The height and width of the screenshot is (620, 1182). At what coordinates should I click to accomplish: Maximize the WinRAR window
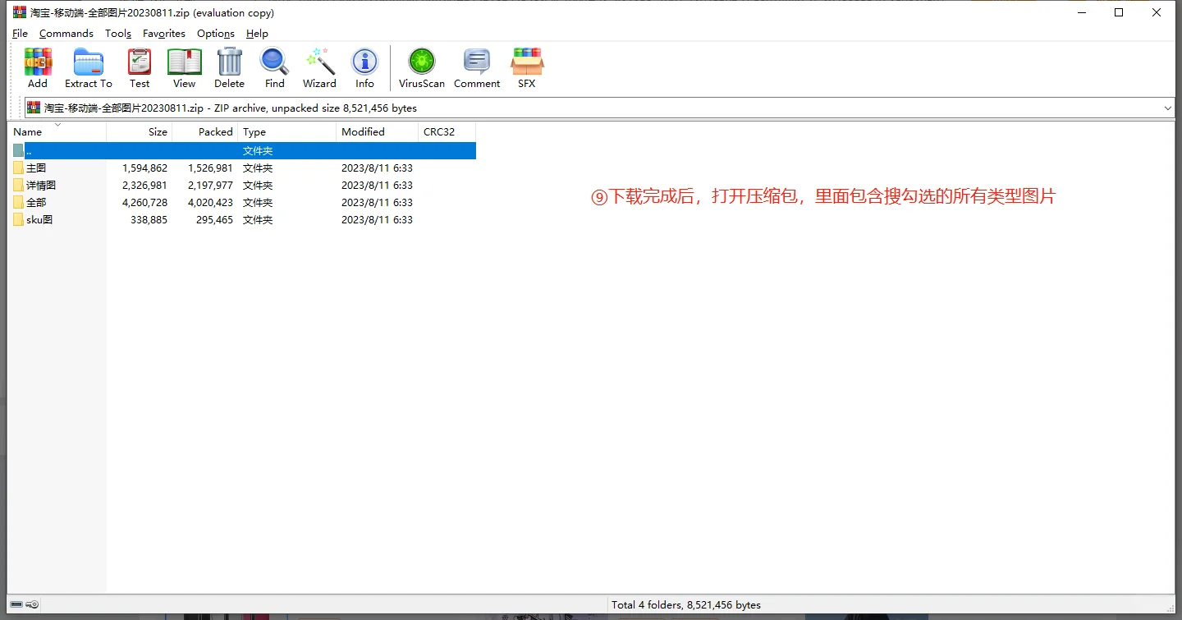1119,12
